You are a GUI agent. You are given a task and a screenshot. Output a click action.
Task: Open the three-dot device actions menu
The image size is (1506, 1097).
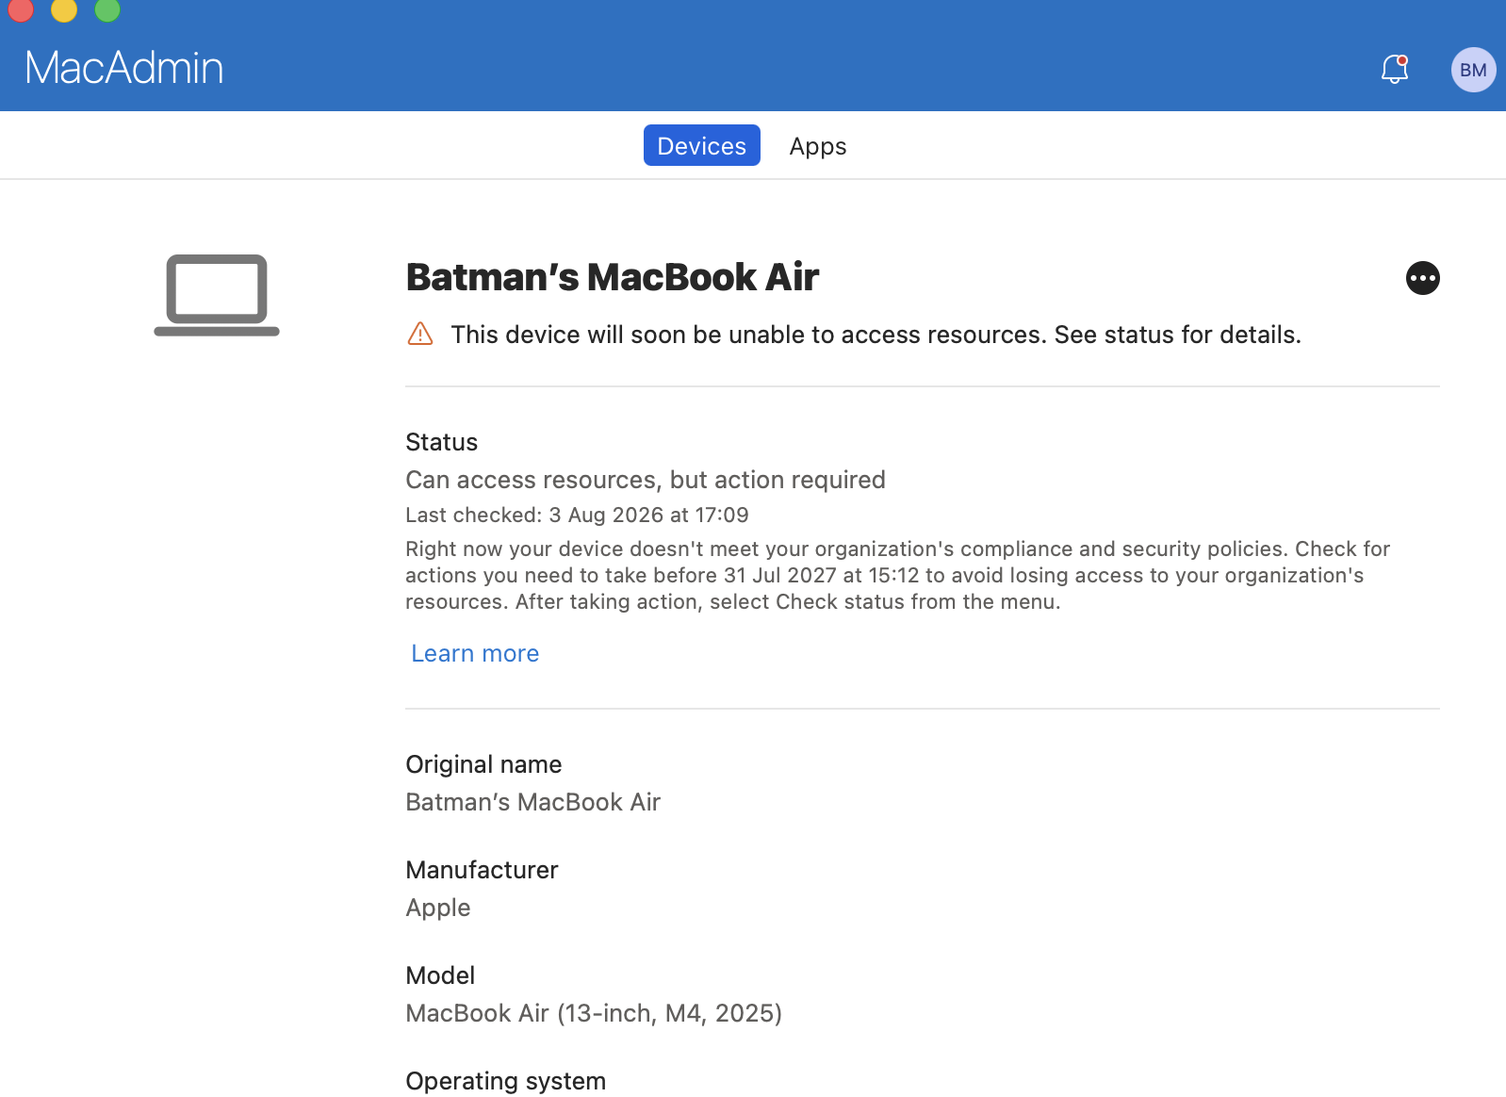pyautogui.click(x=1422, y=278)
